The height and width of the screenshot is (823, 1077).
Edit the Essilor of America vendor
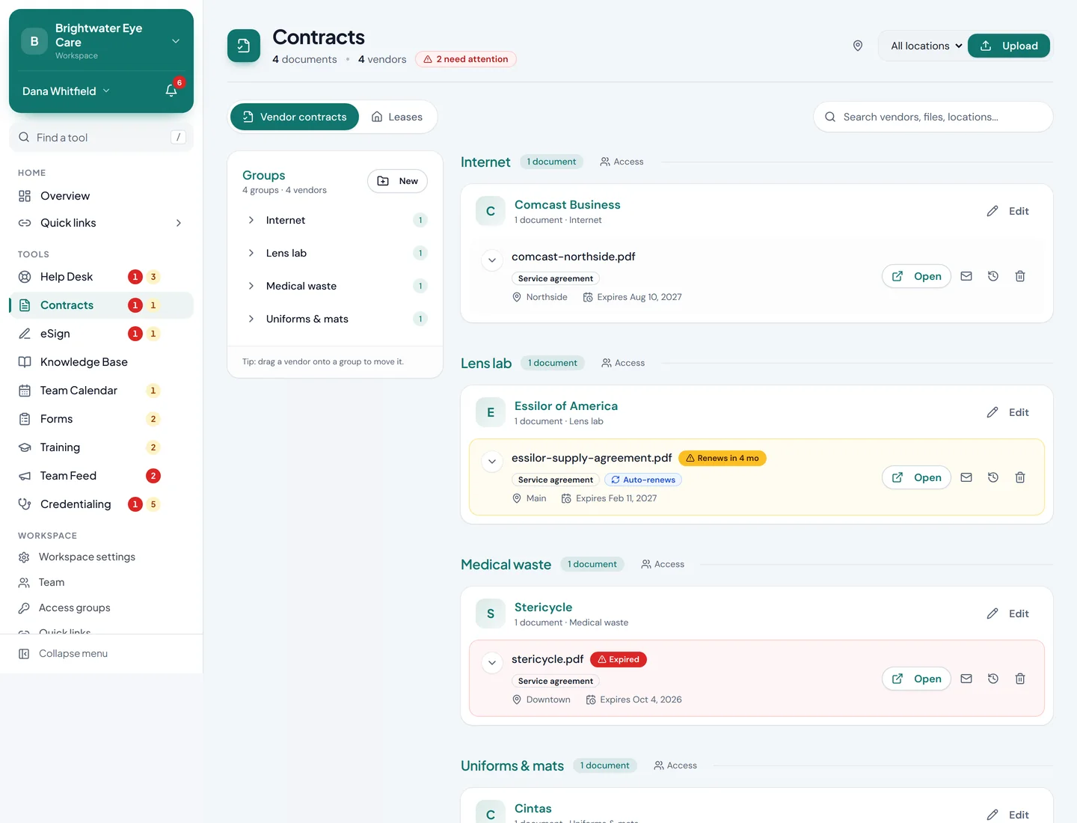click(x=1007, y=412)
